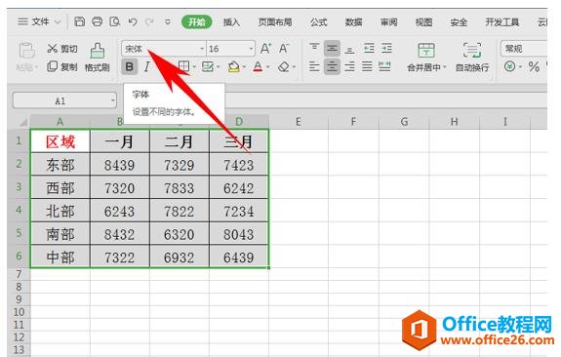The image size is (561, 357).
Task: Select column E header
Action: [298, 122]
